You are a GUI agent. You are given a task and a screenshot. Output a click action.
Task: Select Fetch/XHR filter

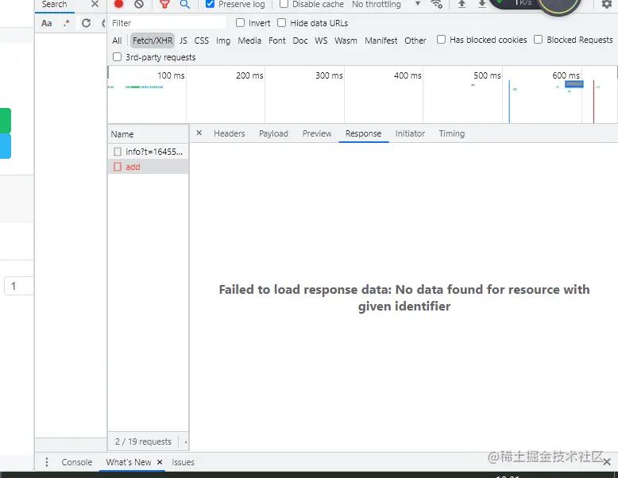153,40
